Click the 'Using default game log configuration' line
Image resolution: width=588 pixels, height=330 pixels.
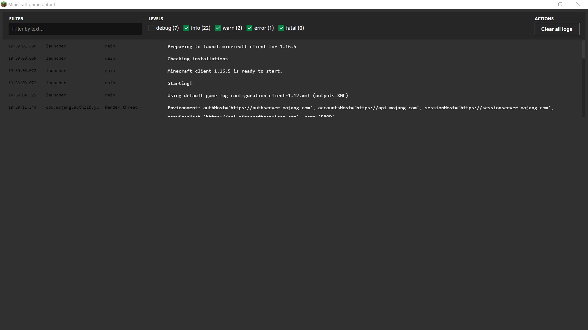(258, 96)
